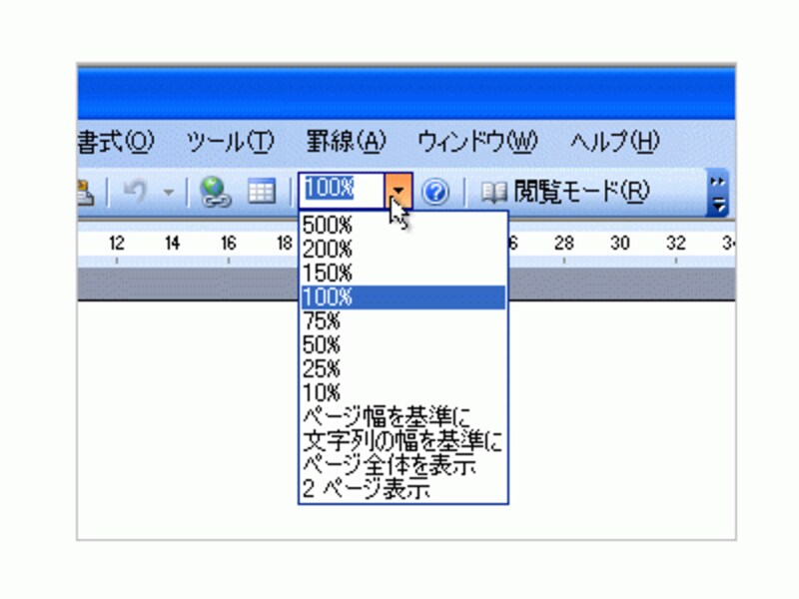Click the Toolbar Options chevron icon
Viewport: 799px width, 599px height.
pyautogui.click(x=716, y=183)
